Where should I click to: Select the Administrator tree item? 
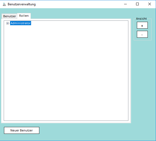20,23
